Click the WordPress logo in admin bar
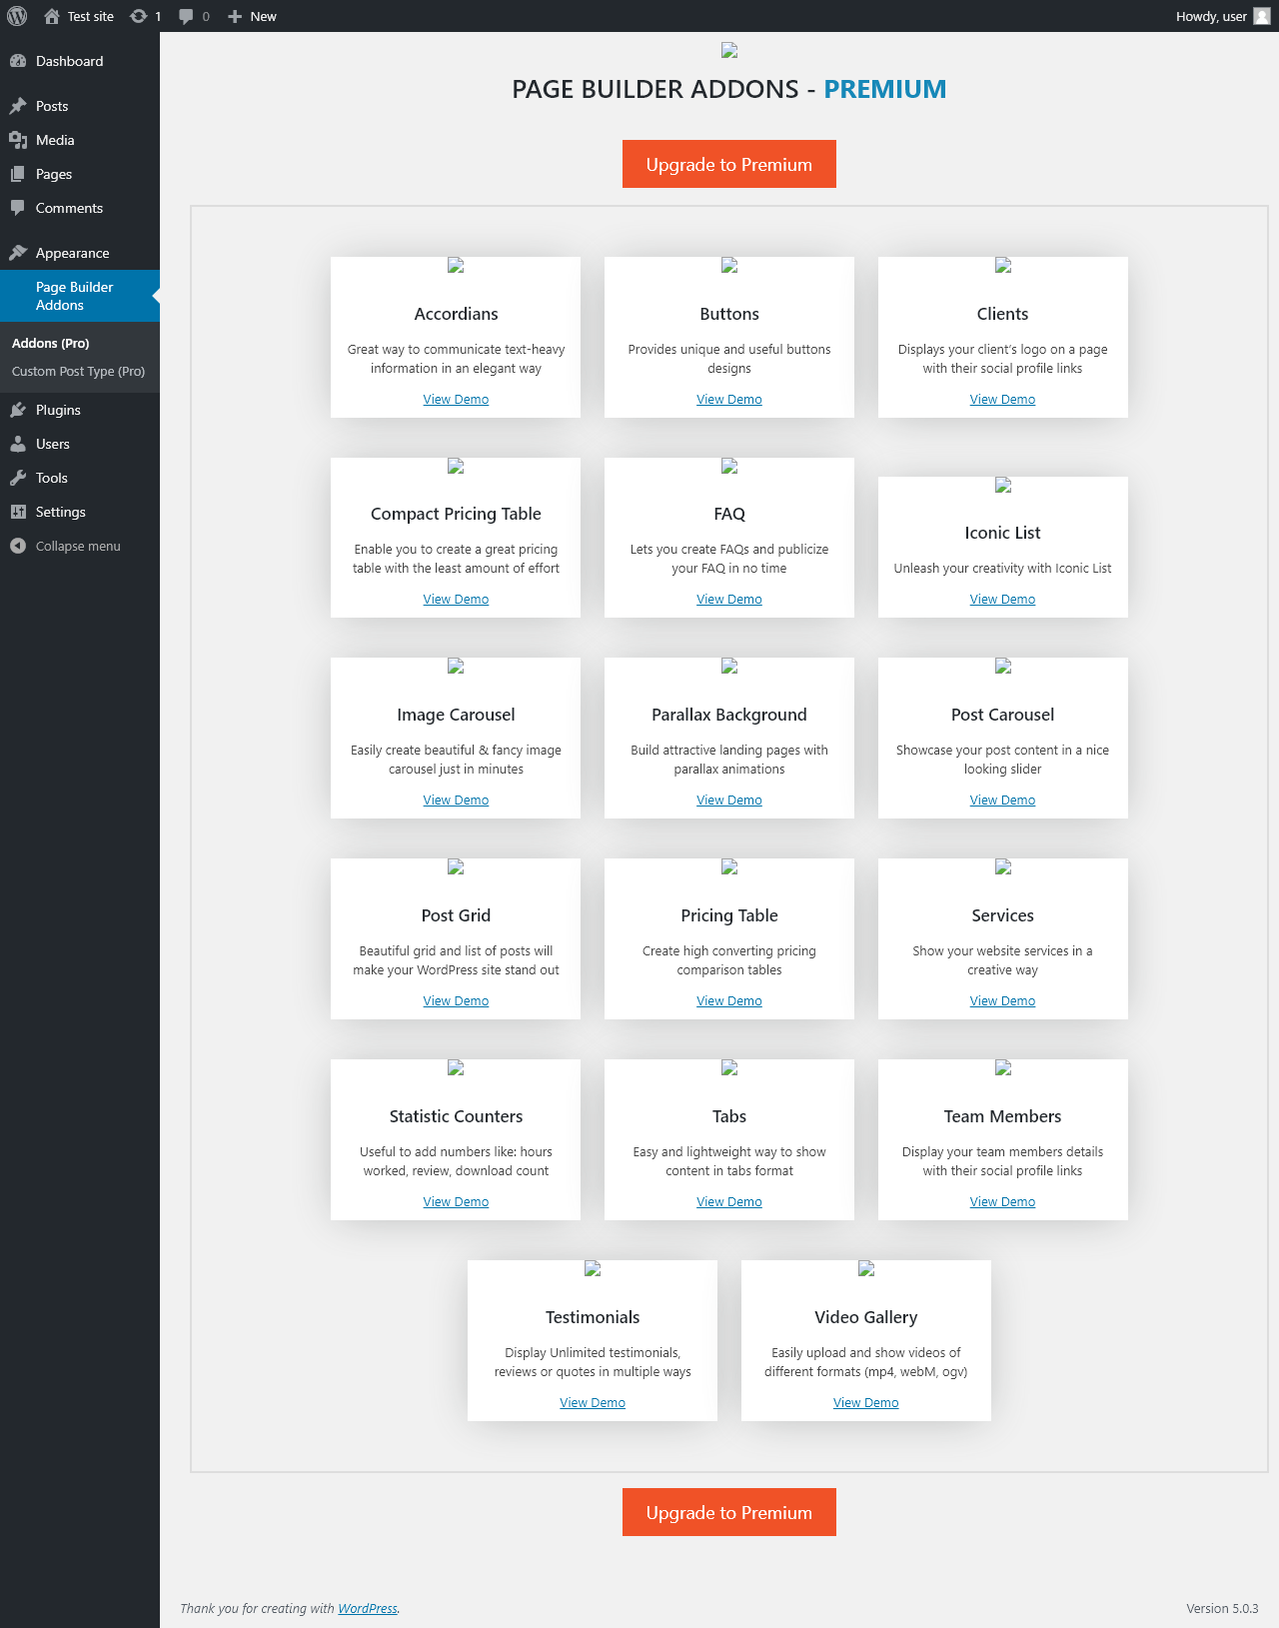This screenshot has height=1628, width=1279. 17,16
